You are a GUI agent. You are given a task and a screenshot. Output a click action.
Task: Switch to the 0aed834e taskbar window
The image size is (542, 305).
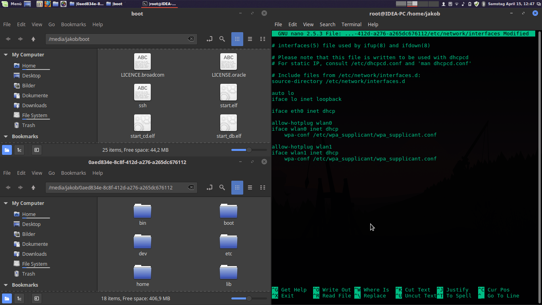point(86,4)
